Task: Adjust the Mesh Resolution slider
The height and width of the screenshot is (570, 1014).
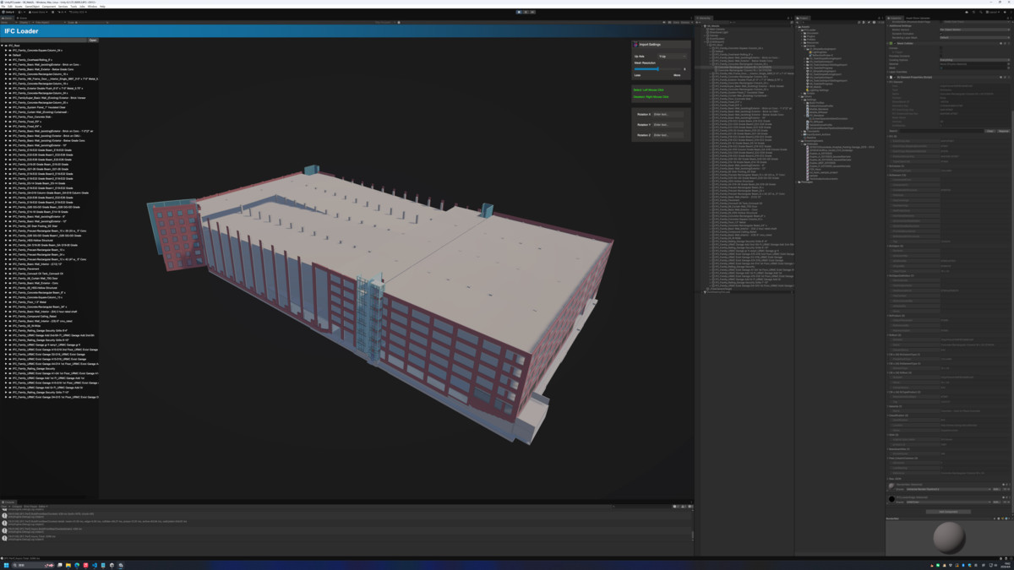Action: pyautogui.click(x=659, y=69)
